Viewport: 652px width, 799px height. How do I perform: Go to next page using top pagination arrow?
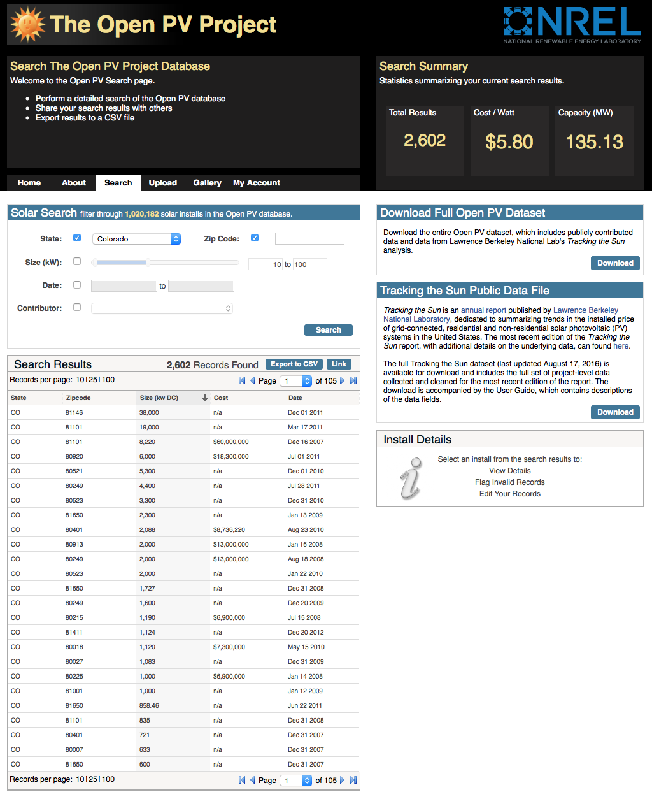pos(343,380)
